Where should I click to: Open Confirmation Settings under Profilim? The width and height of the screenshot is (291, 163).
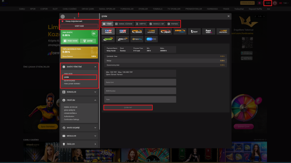[x=71, y=119]
